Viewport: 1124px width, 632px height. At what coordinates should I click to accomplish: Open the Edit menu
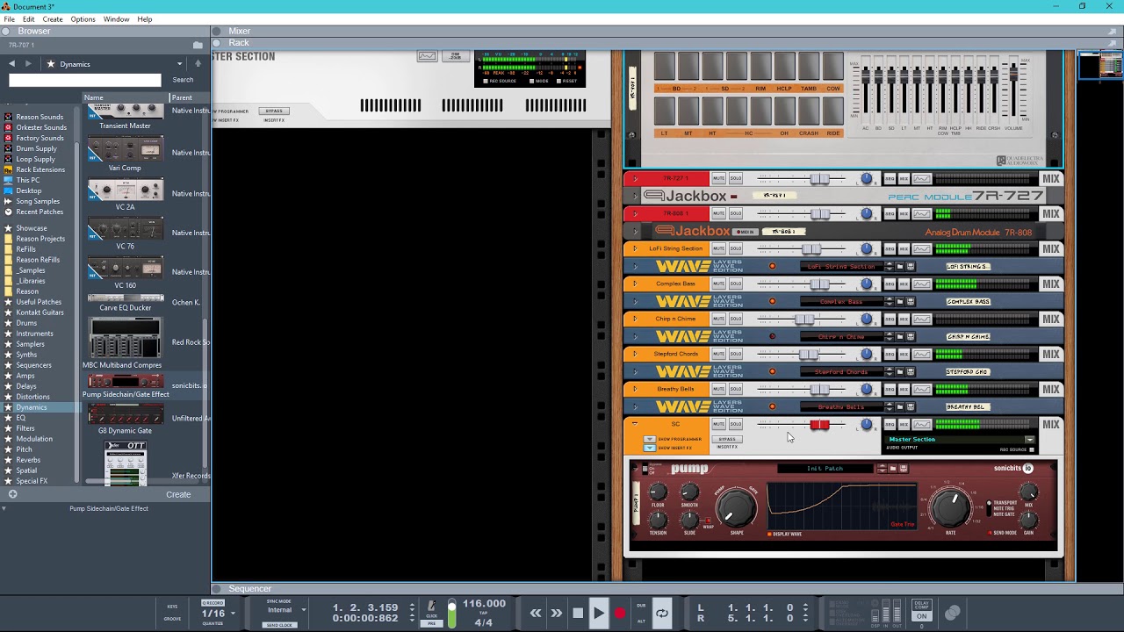29,19
